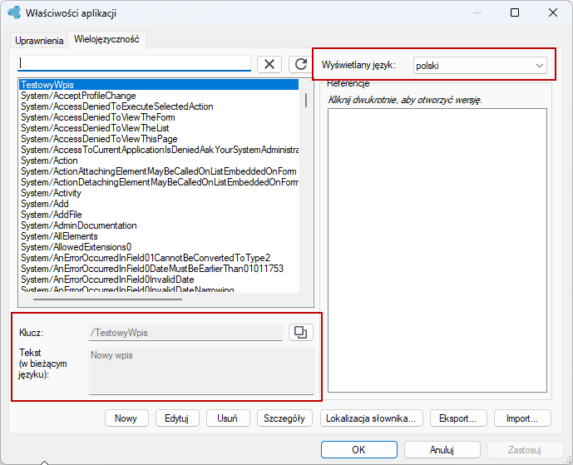Click the Import button
The width and height of the screenshot is (573, 465).
point(522,418)
